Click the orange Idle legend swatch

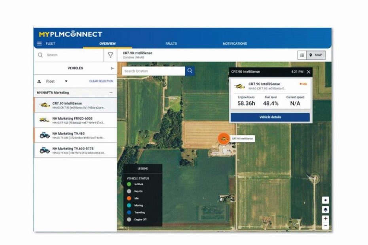(129, 198)
